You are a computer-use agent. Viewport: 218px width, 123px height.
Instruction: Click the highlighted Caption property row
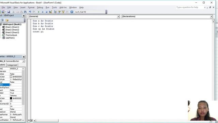click(x=11, y=85)
